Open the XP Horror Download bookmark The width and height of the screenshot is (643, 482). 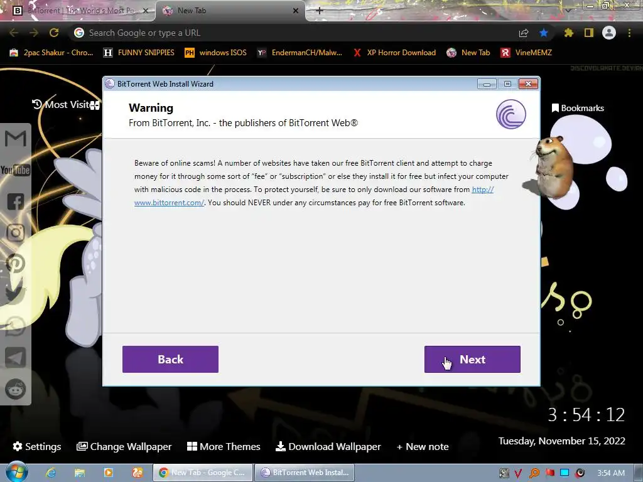[x=394, y=53]
